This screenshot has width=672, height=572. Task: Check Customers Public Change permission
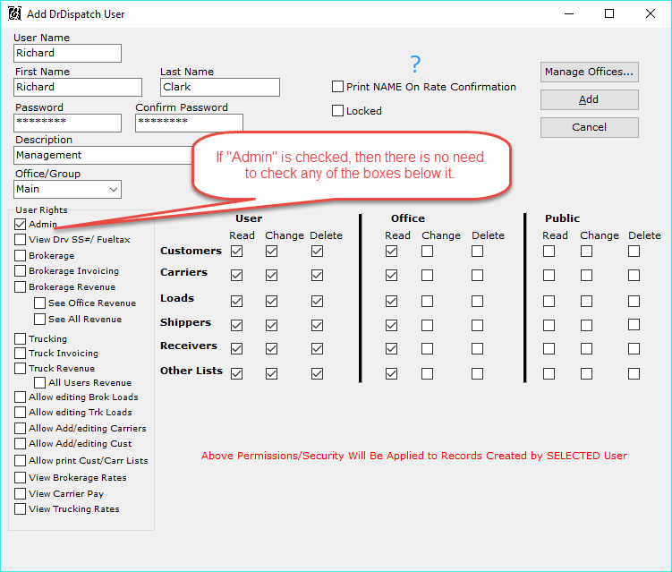point(587,251)
